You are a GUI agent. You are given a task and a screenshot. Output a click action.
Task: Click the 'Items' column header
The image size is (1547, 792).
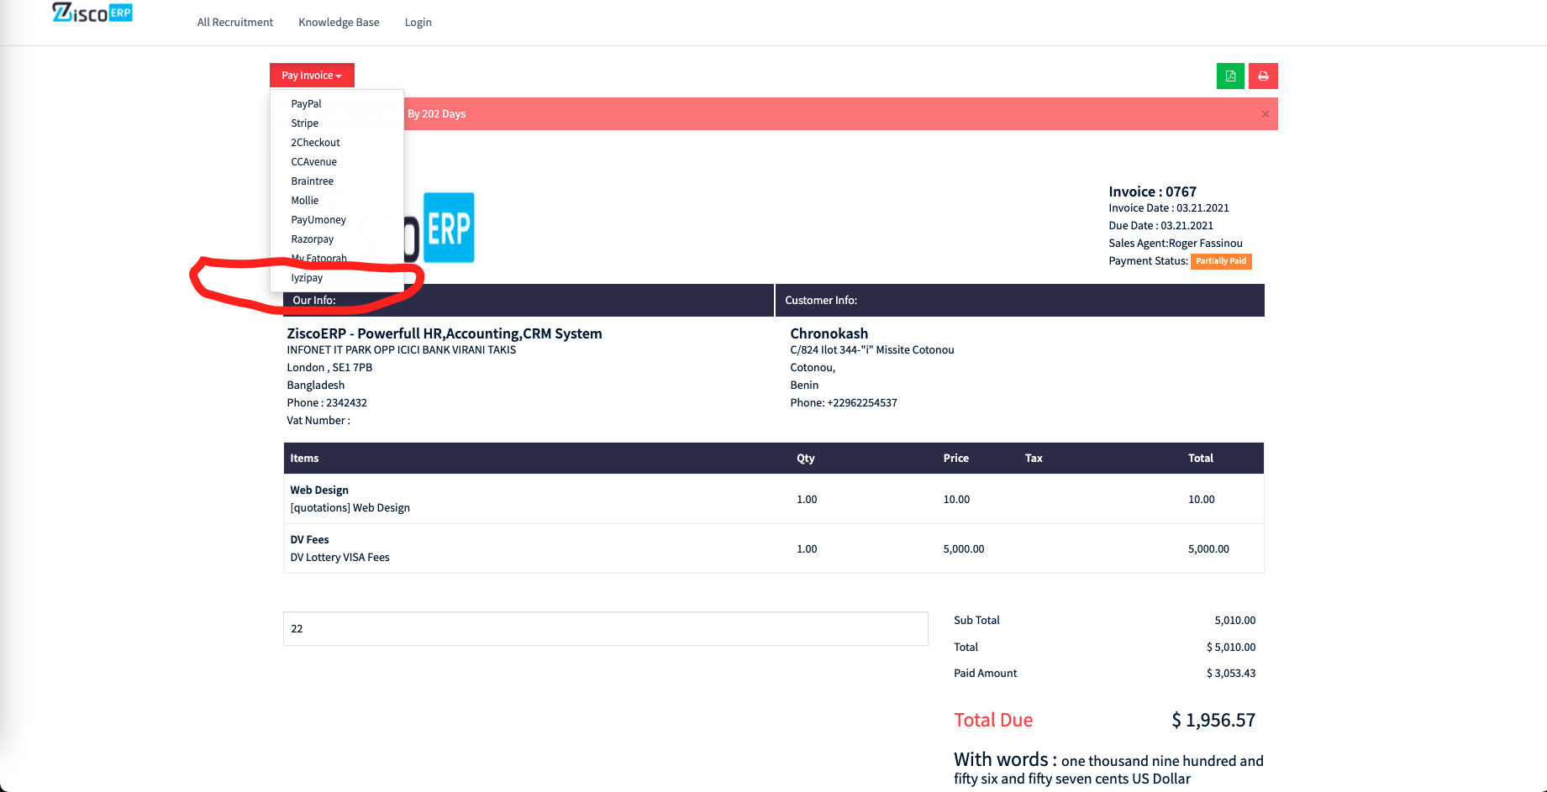point(304,458)
